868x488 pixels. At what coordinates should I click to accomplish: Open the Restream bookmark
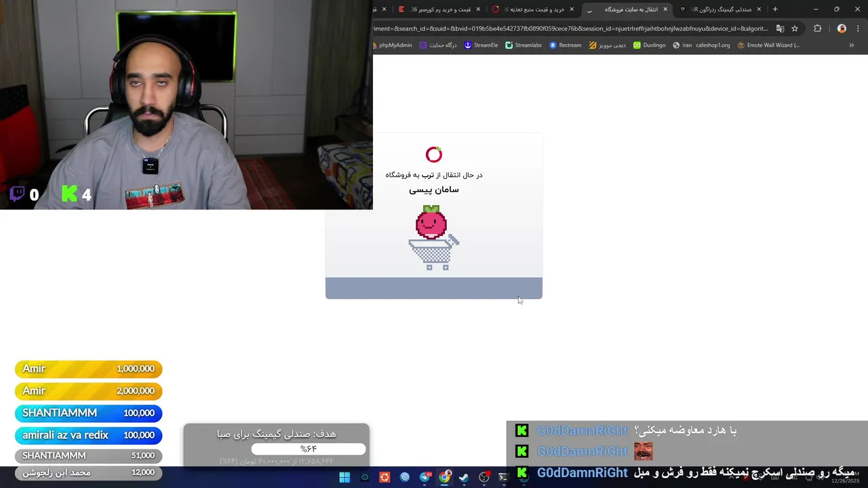click(566, 45)
